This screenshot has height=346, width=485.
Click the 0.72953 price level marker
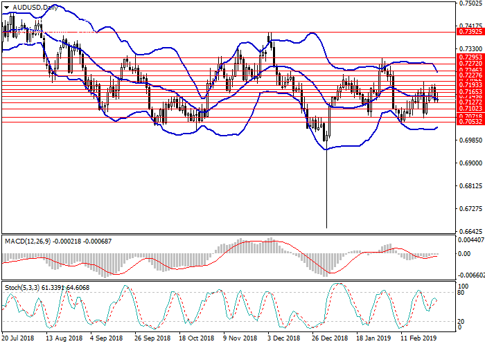(x=470, y=57)
